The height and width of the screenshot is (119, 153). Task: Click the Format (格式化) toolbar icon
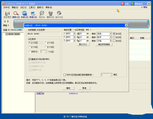(42, 13)
